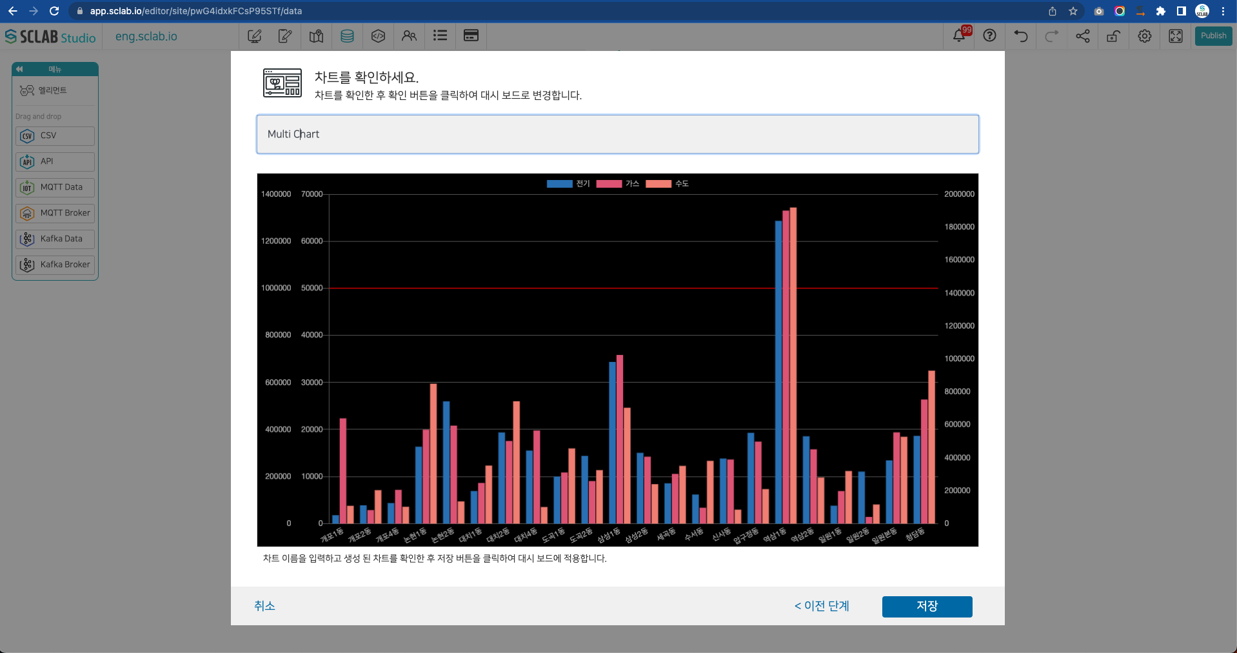
Task: Click the share icon in toolbar
Action: coord(1082,36)
